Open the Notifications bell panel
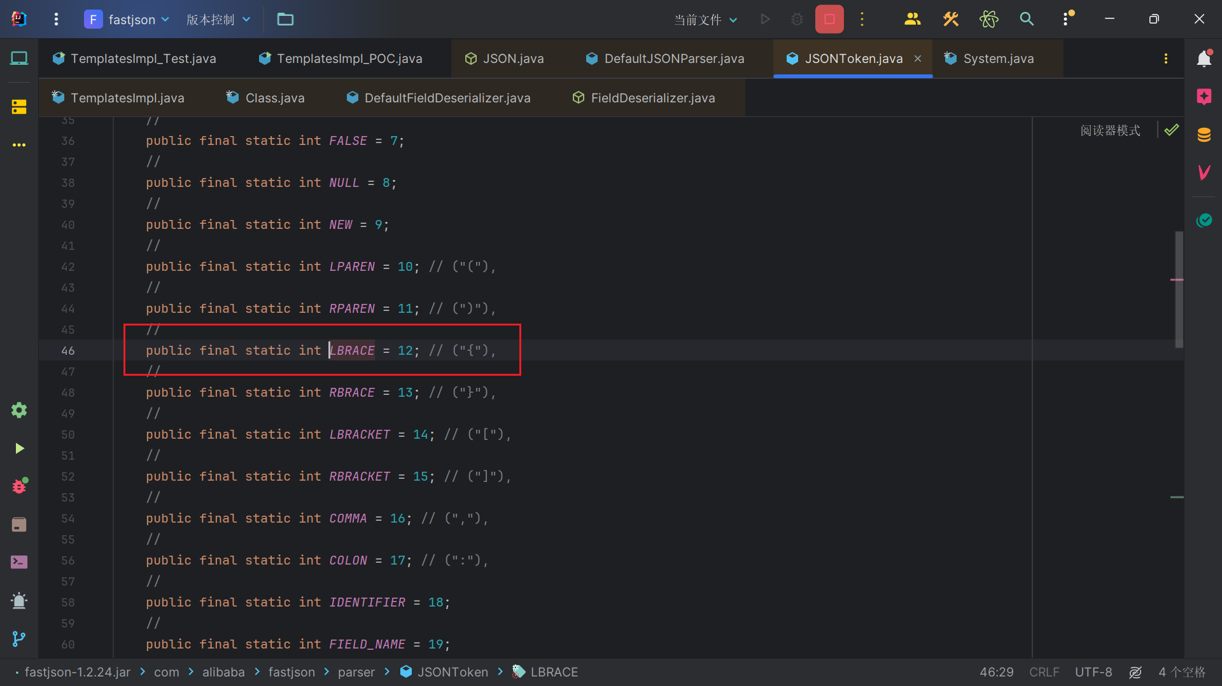The width and height of the screenshot is (1222, 686). [1204, 58]
